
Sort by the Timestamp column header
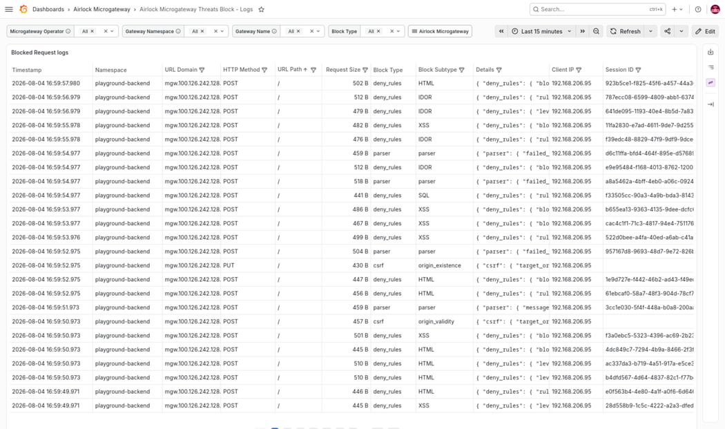pos(27,70)
